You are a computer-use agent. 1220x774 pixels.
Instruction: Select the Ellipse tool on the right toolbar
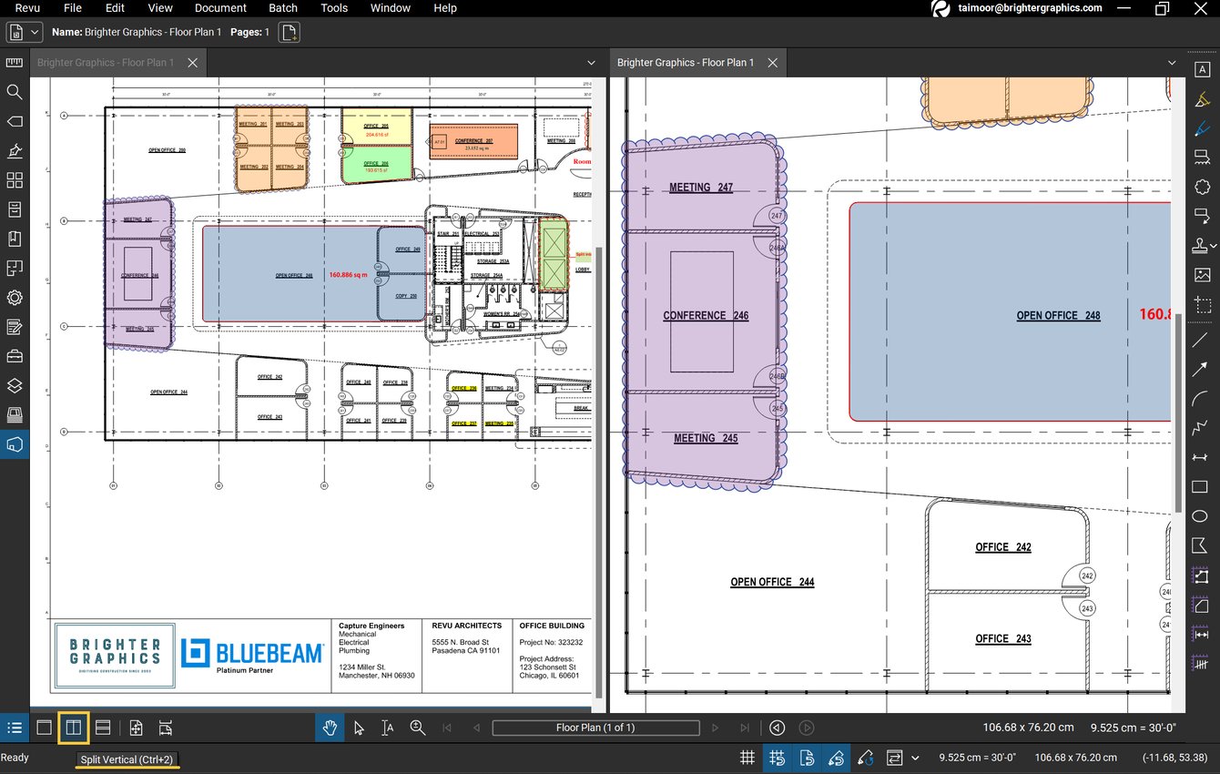1202,516
